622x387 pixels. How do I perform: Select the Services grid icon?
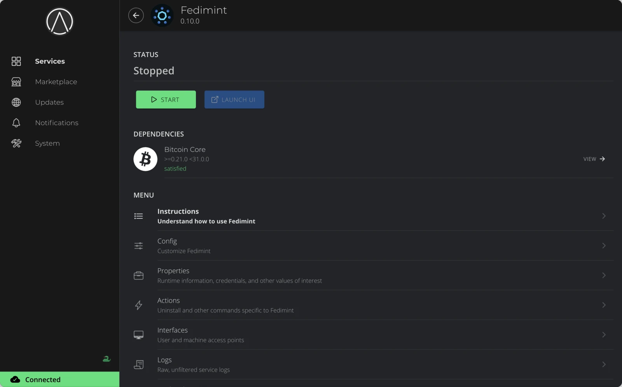point(16,61)
